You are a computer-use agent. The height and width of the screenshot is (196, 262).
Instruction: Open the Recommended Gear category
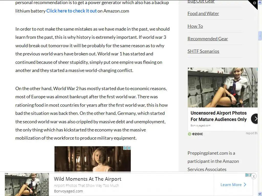tap(208, 39)
